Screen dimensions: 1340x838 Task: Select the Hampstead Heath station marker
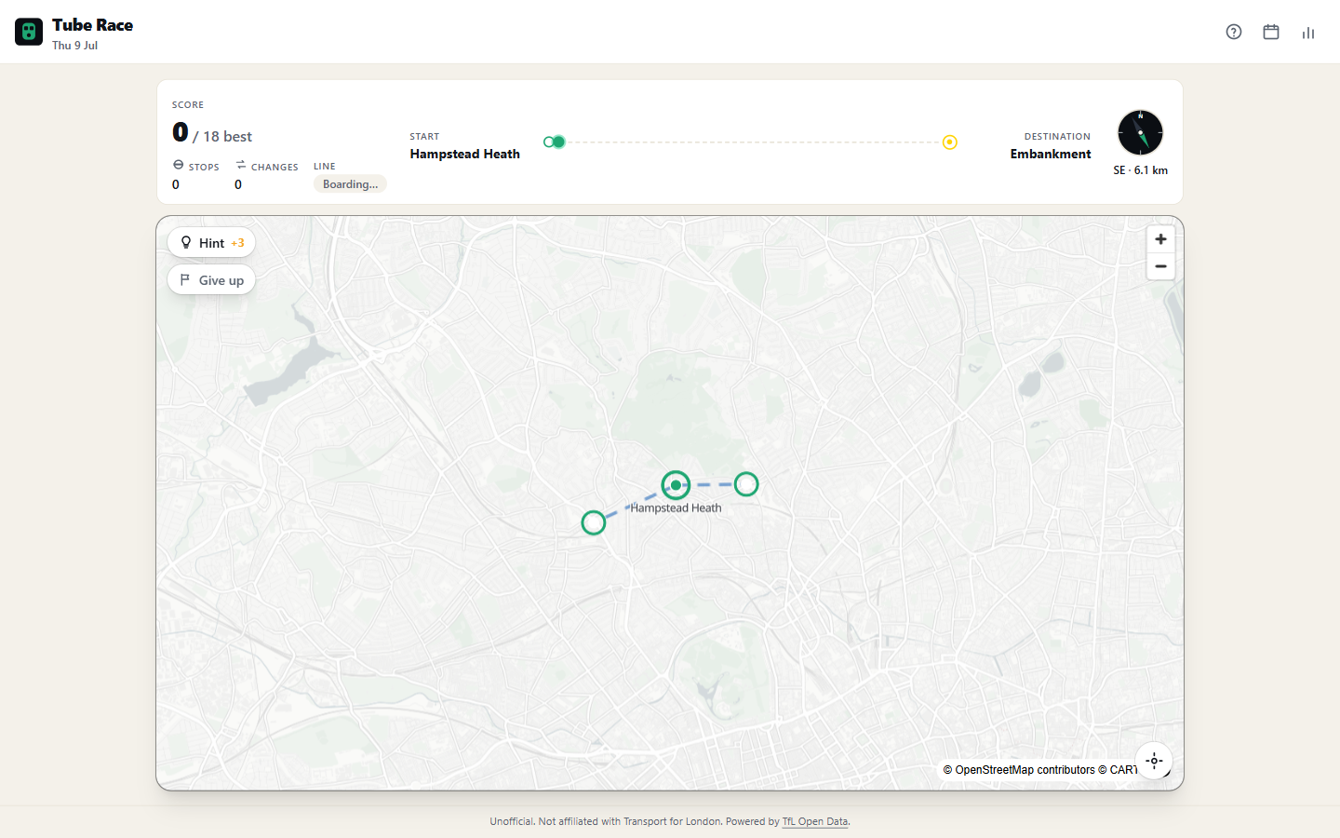[x=676, y=485]
